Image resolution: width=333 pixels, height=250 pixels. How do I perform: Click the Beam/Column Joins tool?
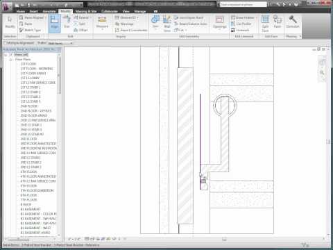point(191,24)
